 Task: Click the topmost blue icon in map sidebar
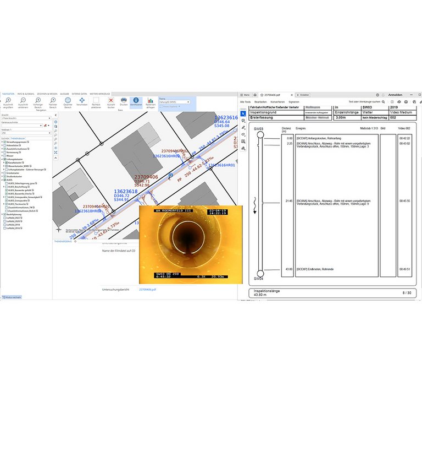pos(55,122)
